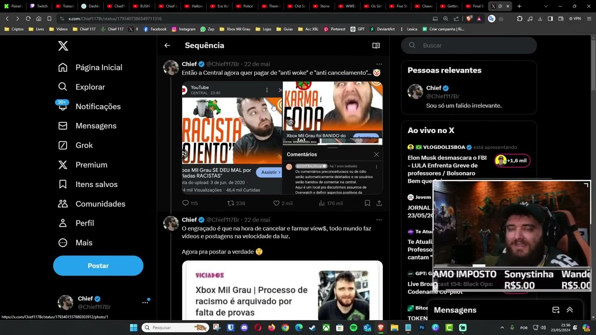Image resolution: width=596 pixels, height=335 pixels.
Task: Open Comunidades in sidebar
Action: [x=92, y=204]
